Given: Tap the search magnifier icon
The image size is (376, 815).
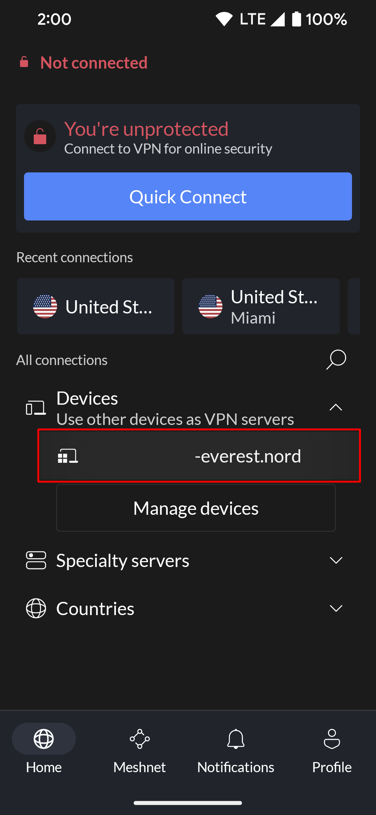Looking at the screenshot, I should [x=336, y=359].
